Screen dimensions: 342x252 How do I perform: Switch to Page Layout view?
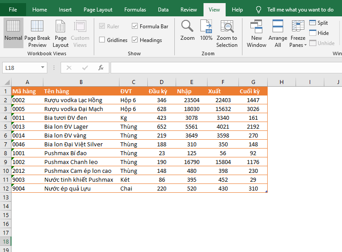point(61,31)
